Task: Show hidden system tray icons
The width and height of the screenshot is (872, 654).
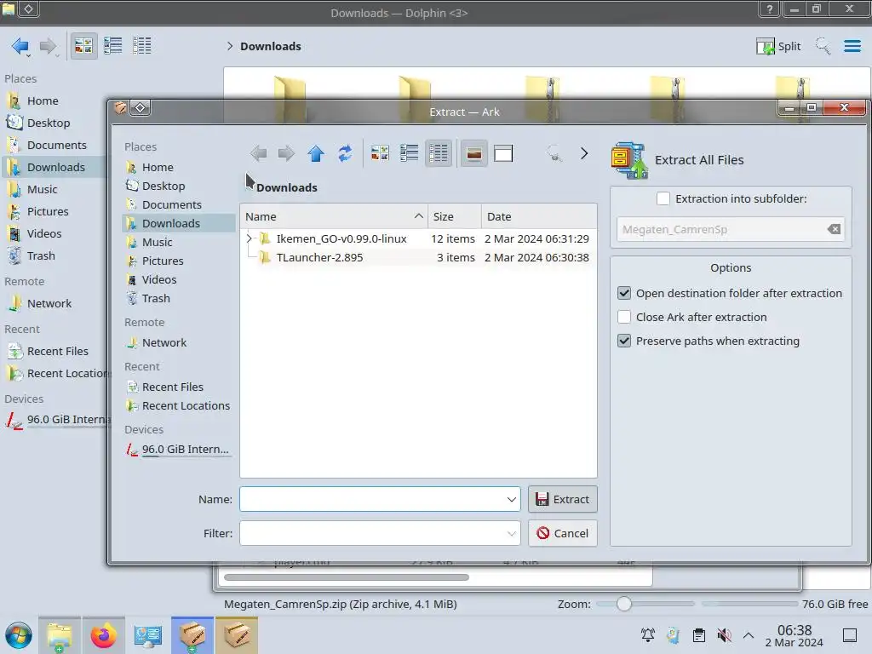Action: (x=749, y=635)
